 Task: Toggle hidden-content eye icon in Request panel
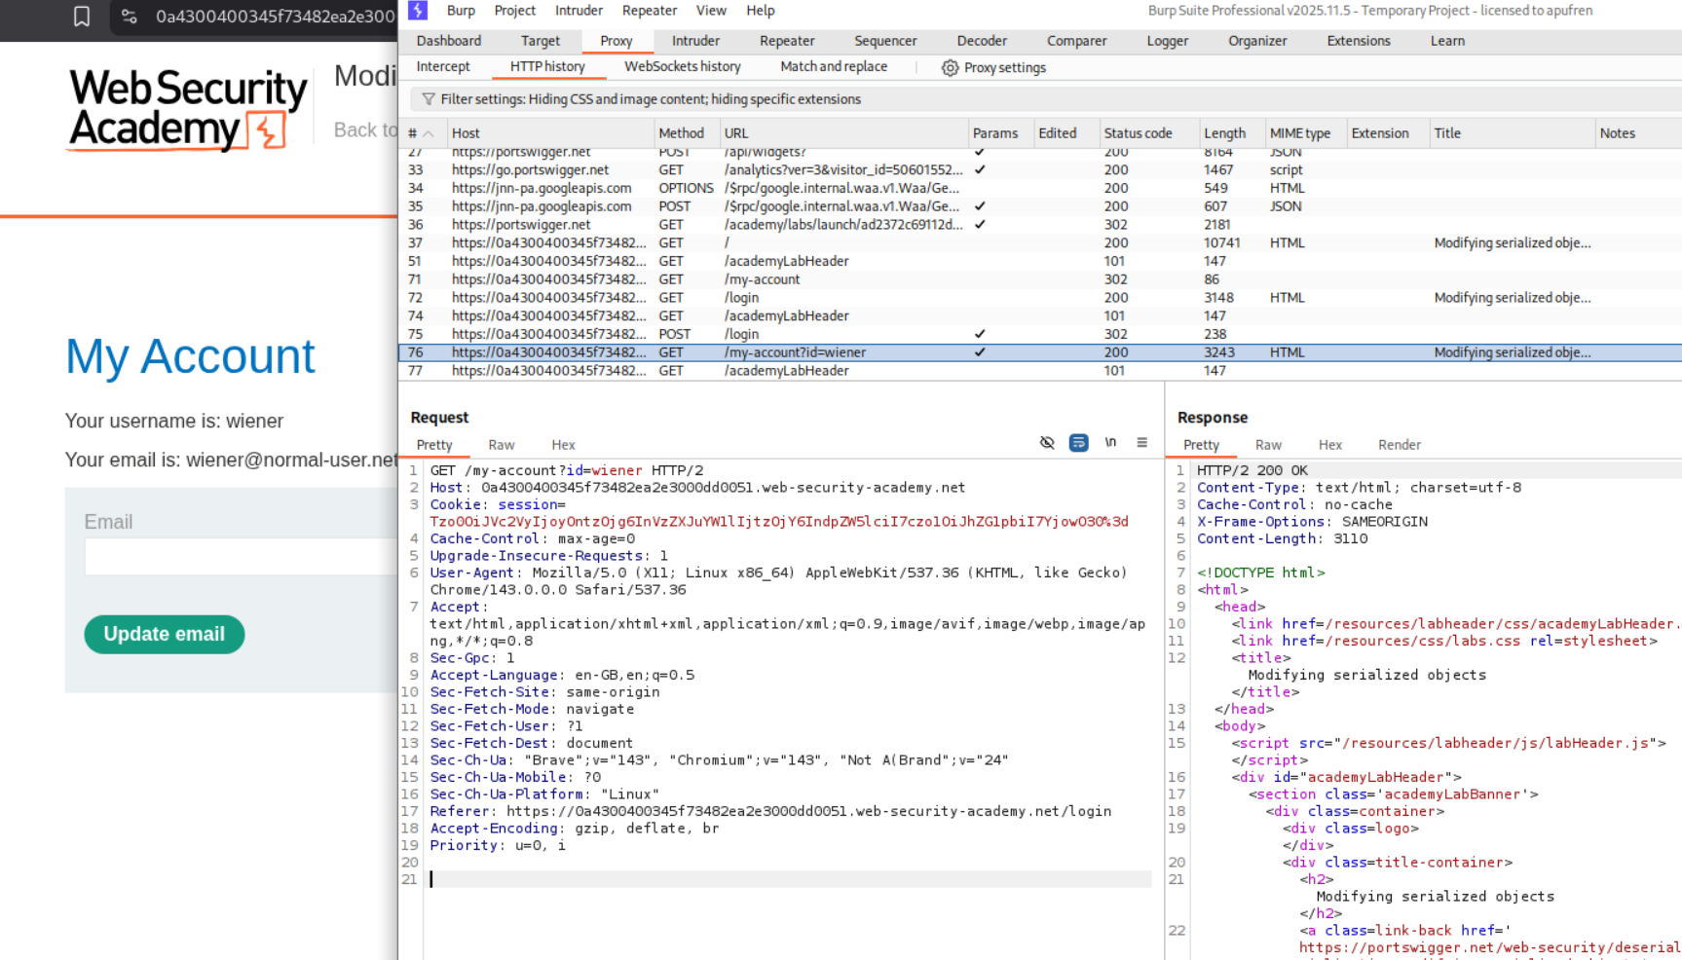(x=1047, y=443)
